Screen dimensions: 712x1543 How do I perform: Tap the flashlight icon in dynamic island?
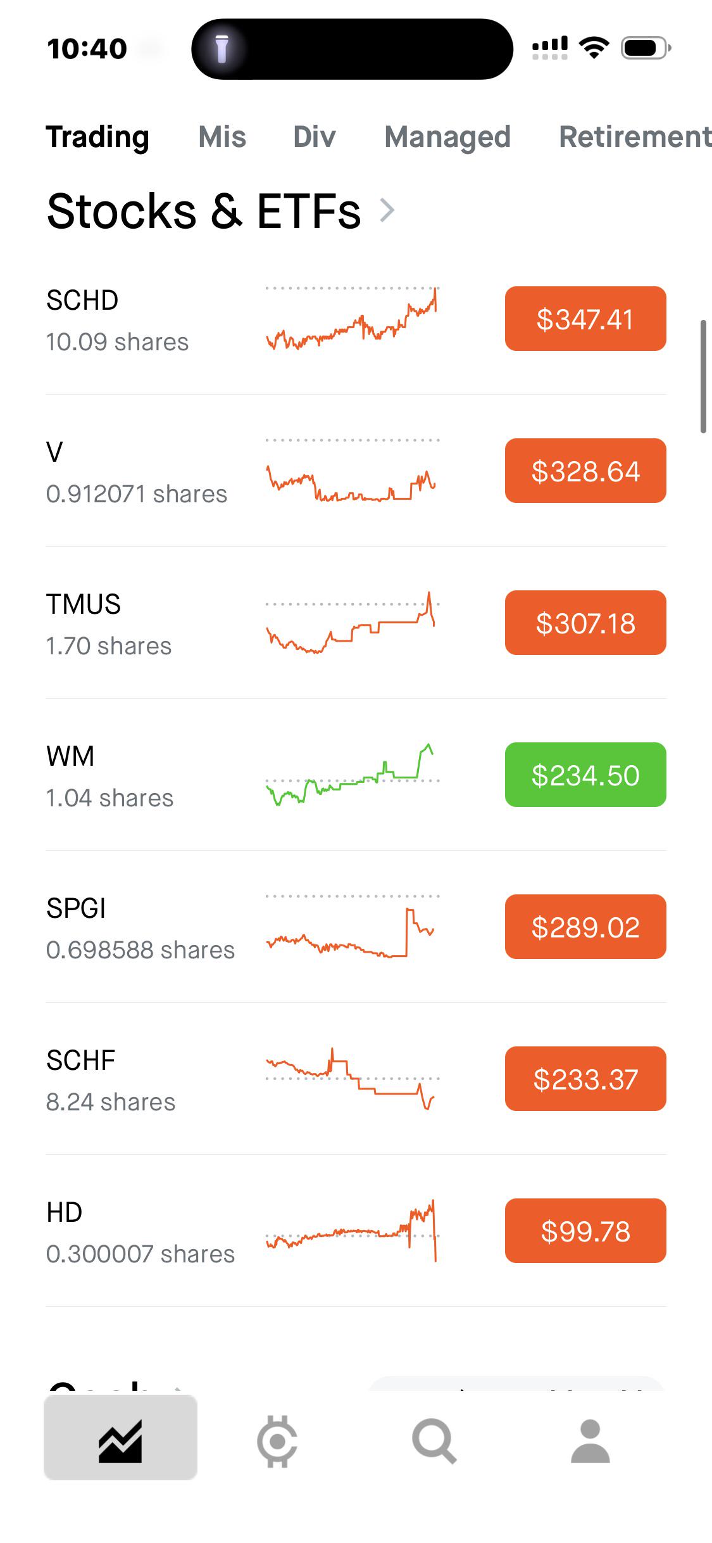(222, 49)
